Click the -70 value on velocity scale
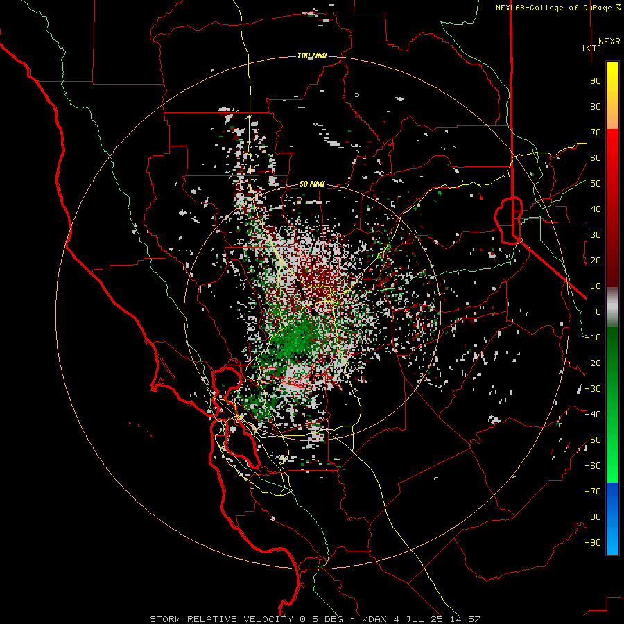The image size is (624, 624). tap(593, 492)
